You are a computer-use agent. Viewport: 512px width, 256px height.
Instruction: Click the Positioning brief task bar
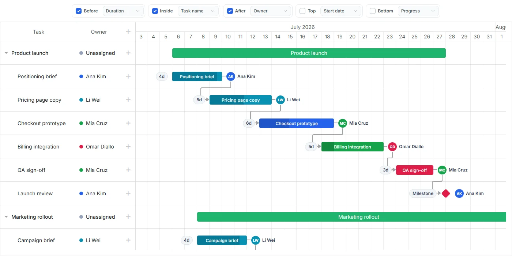pos(197,76)
